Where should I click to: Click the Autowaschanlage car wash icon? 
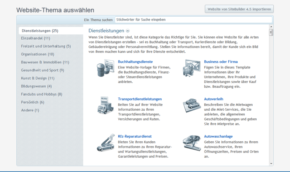coord(192,143)
